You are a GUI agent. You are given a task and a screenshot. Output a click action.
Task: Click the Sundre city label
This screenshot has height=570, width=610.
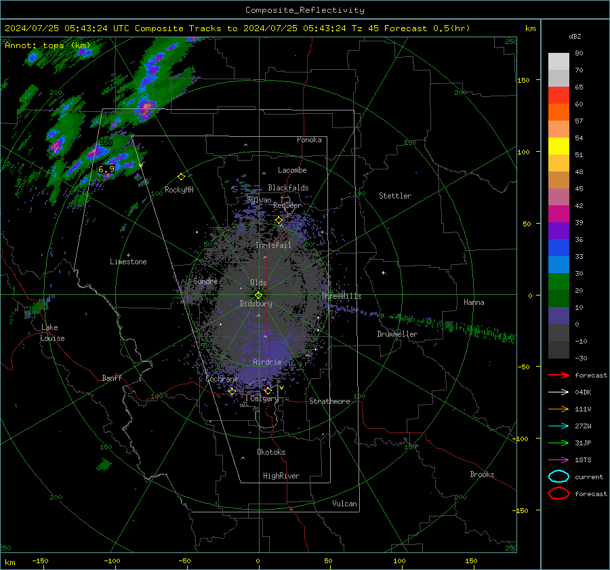coord(205,281)
